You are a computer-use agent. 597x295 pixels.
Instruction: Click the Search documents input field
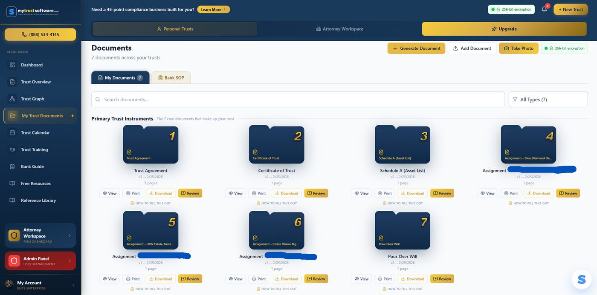click(298, 100)
